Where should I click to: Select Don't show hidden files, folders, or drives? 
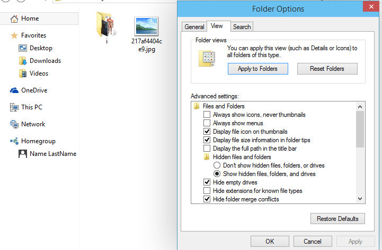[x=217, y=165]
